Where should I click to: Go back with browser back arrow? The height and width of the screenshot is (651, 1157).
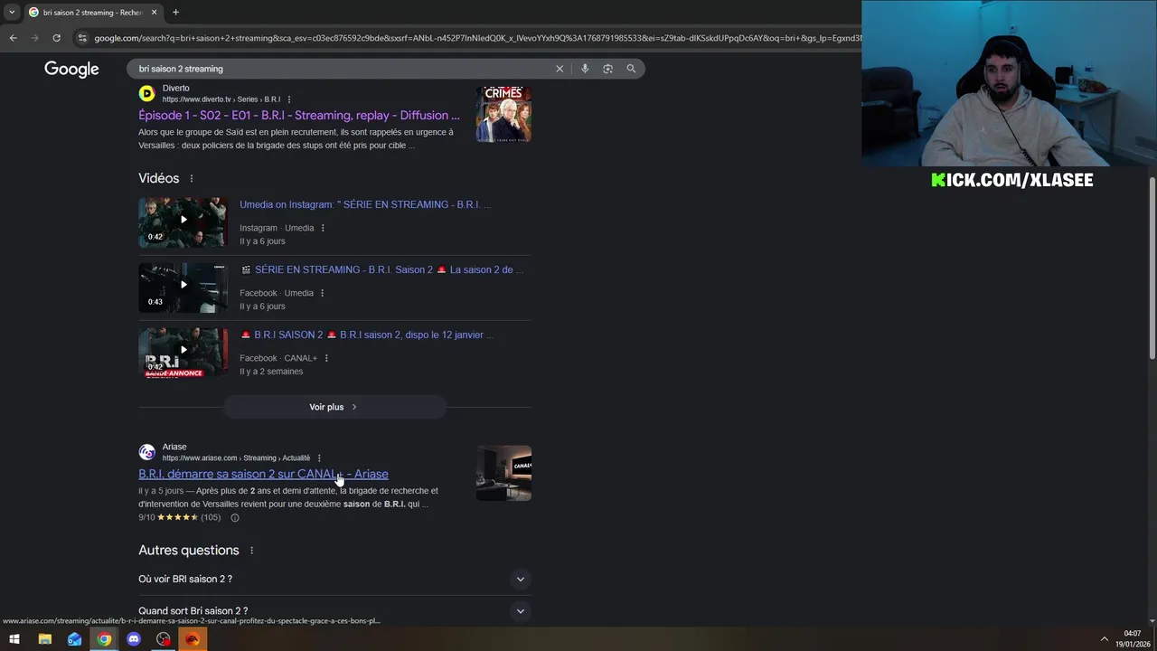13,38
